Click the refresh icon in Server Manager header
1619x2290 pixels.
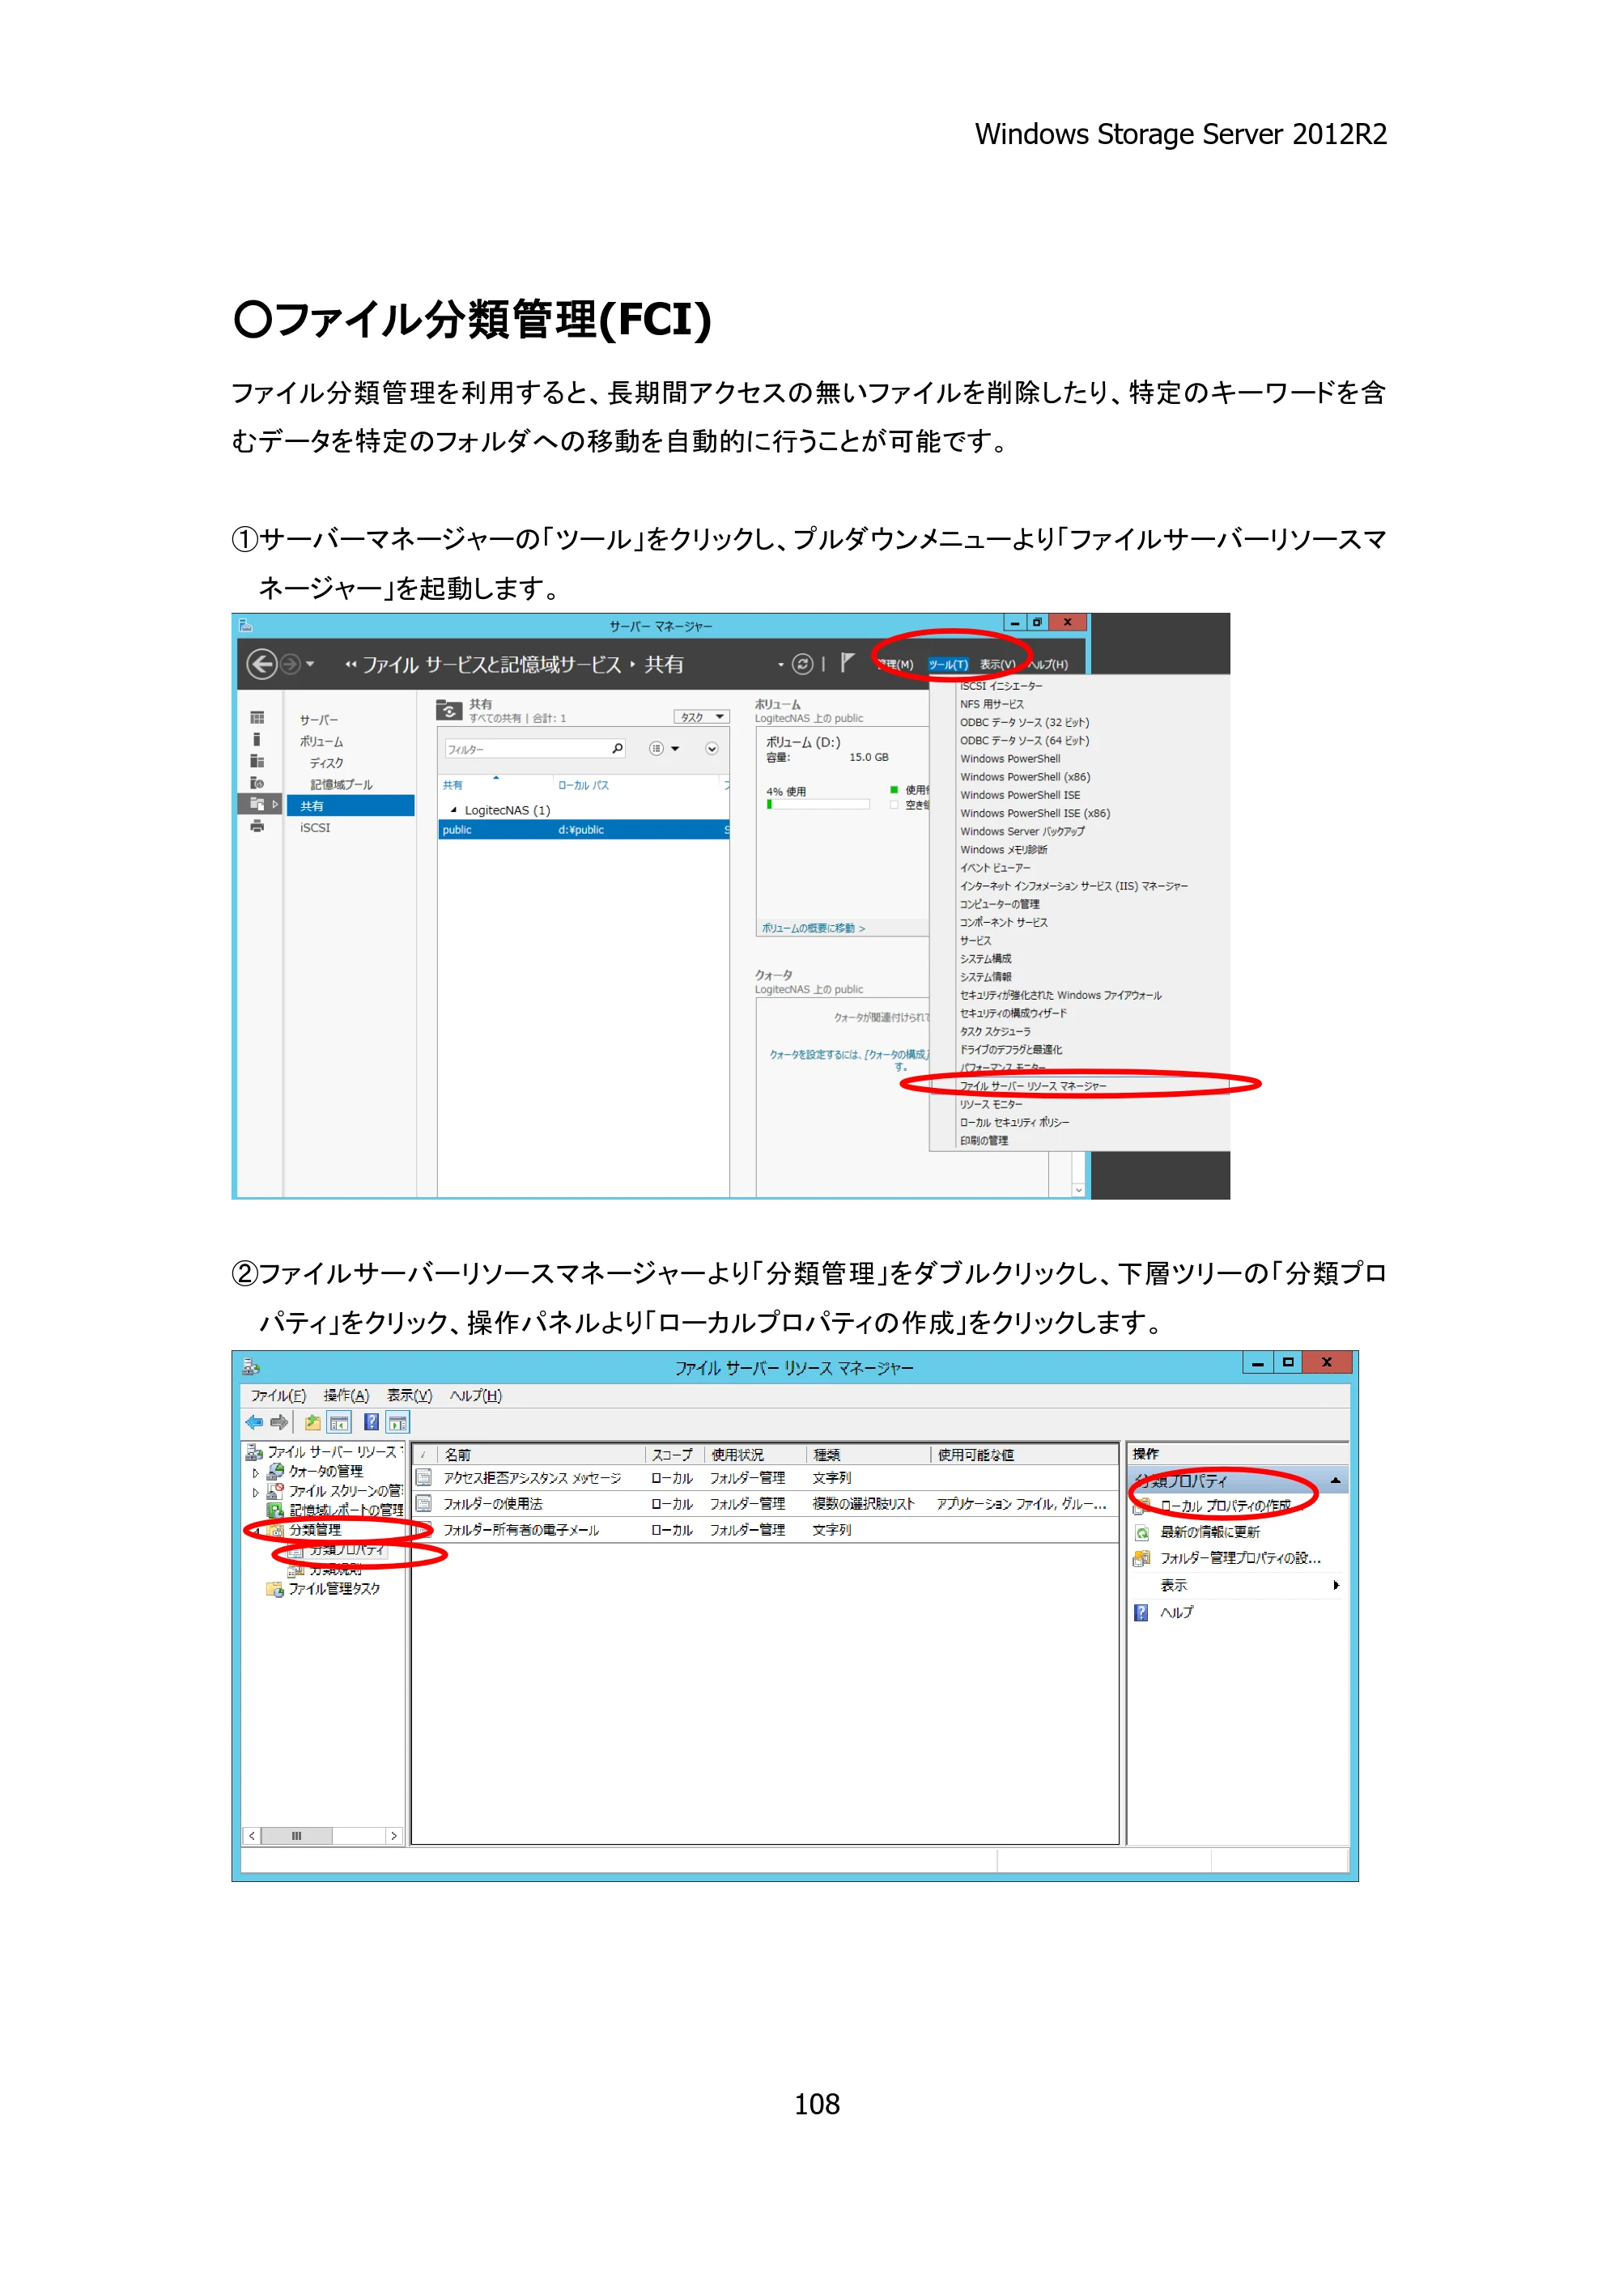pos(802,665)
